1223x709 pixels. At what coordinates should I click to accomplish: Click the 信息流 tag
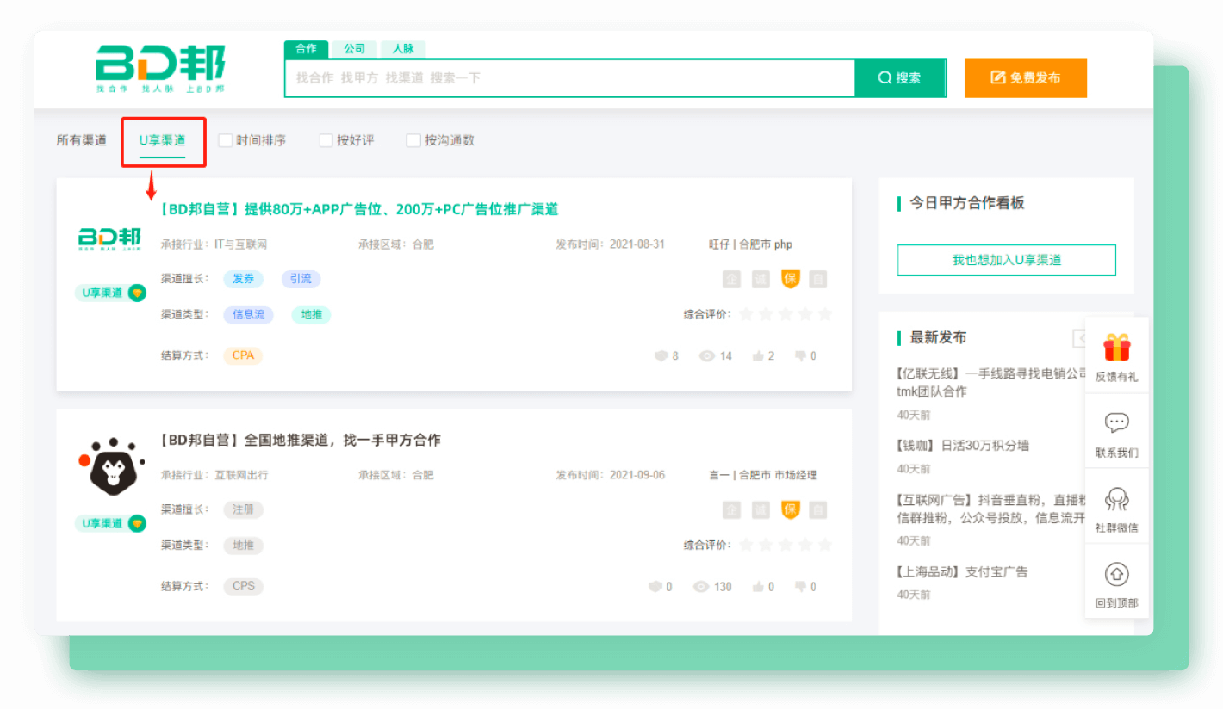(248, 315)
